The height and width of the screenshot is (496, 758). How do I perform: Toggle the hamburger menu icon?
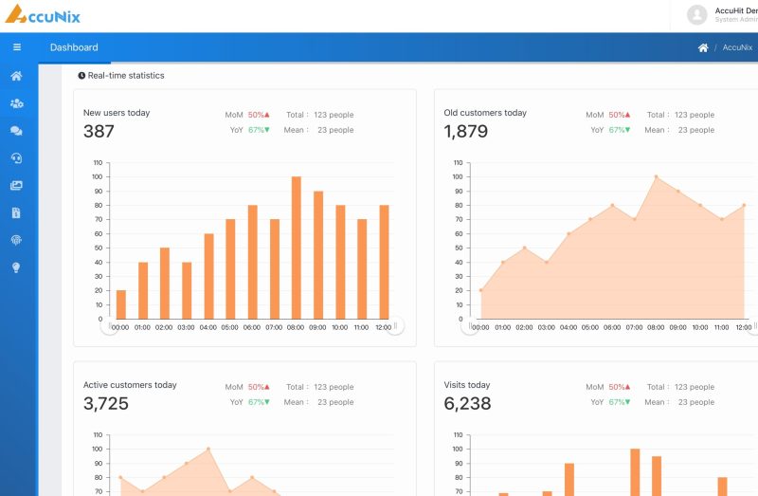17,46
